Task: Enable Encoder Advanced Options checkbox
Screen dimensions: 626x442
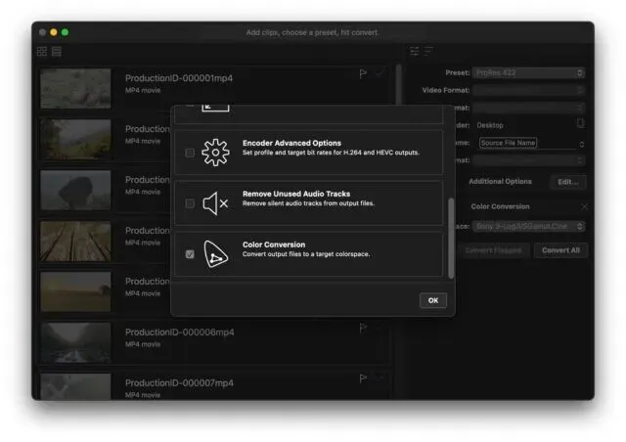Action: tap(190, 153)
